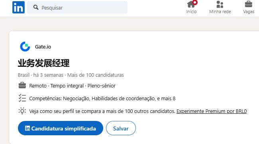Focus the Pesquisar search field

77,8
